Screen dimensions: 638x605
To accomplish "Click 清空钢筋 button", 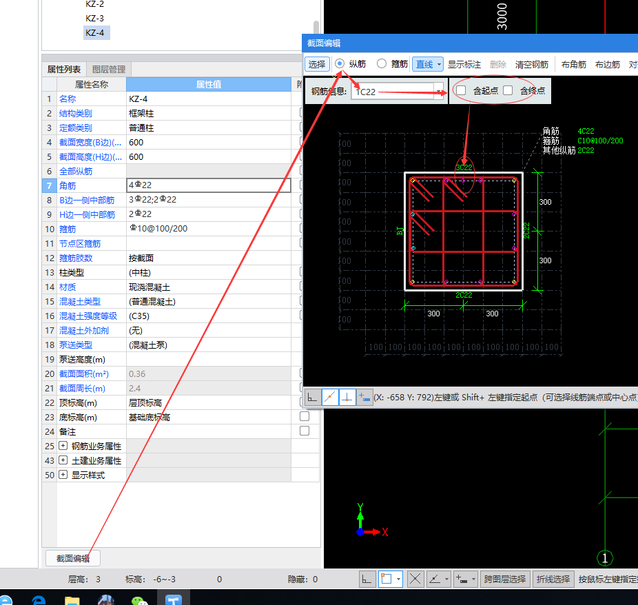I will [x=532, y=64].
